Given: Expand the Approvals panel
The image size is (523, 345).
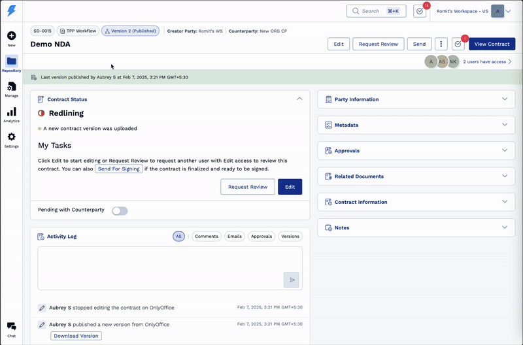Looking at the screenshot, I should point(505,150).
